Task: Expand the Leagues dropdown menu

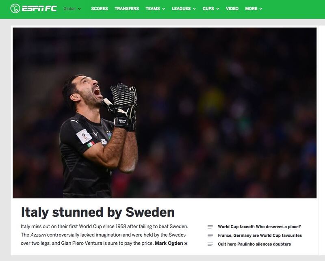Action: point(184,9)
